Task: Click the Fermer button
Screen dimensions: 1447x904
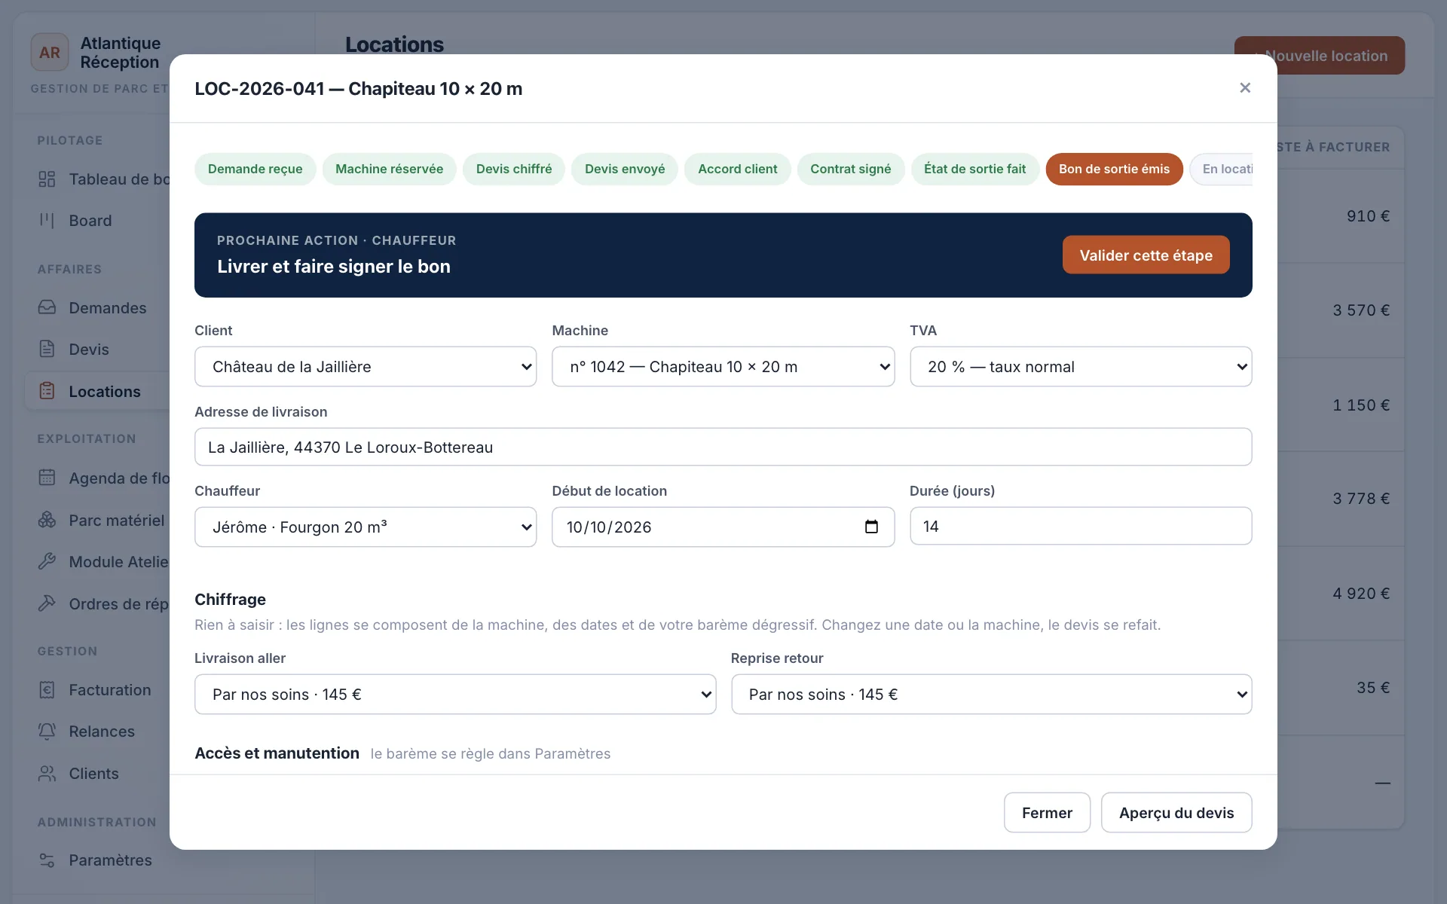Action: click(1047, 813)
